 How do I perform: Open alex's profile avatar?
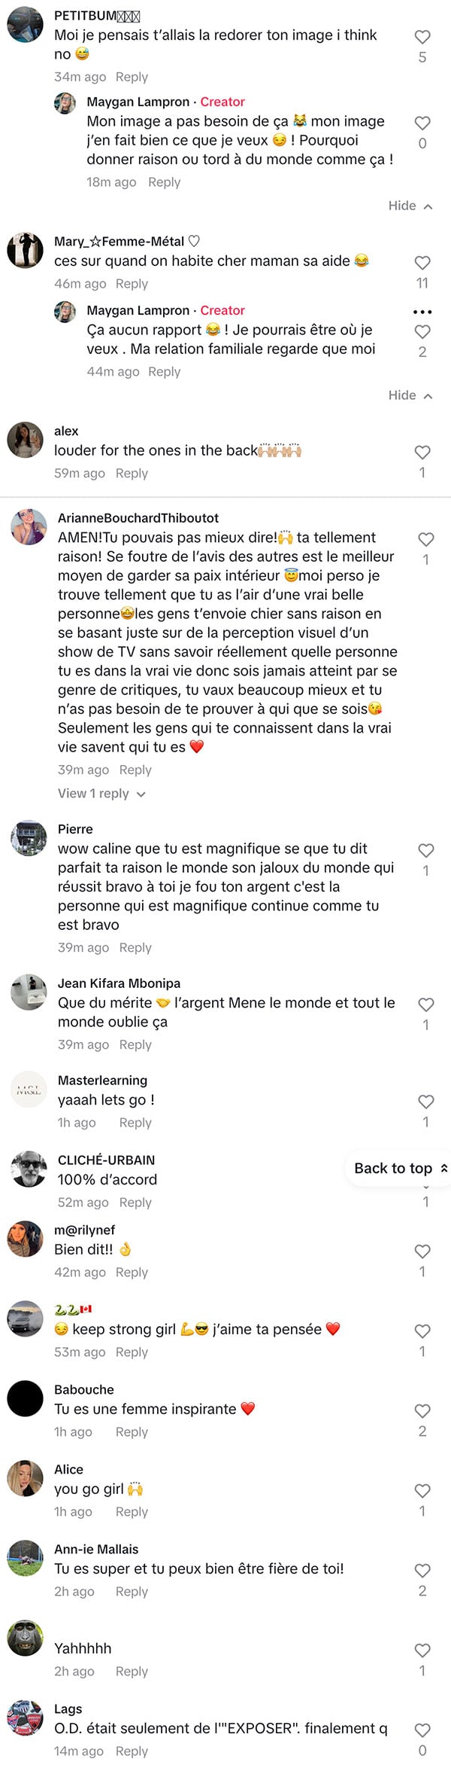26,440
